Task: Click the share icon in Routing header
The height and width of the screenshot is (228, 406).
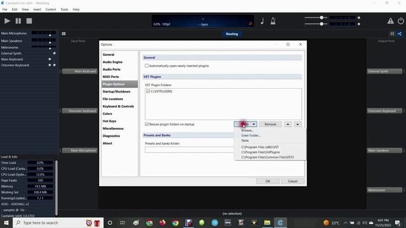Action: pos(400,34)
